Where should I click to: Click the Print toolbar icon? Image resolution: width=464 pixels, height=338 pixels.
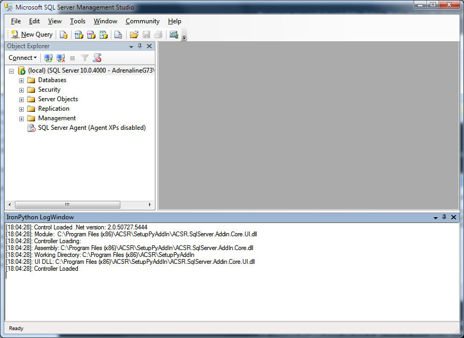(159, 34)
